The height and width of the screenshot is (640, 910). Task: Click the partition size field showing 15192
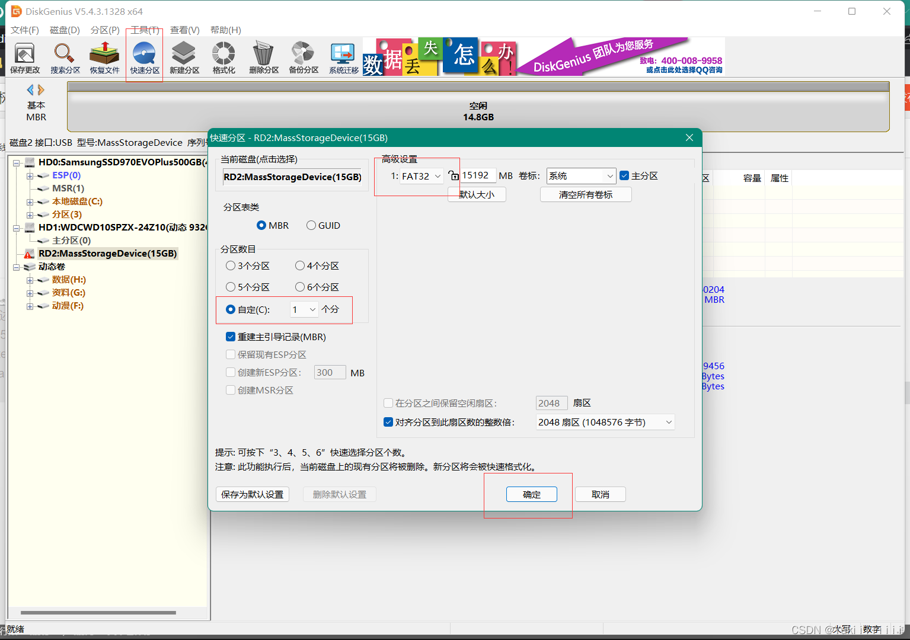click(478, 175)
